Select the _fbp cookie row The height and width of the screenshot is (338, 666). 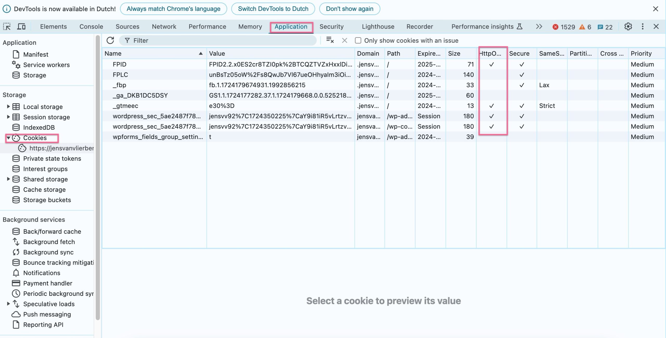tap(383, 85)
